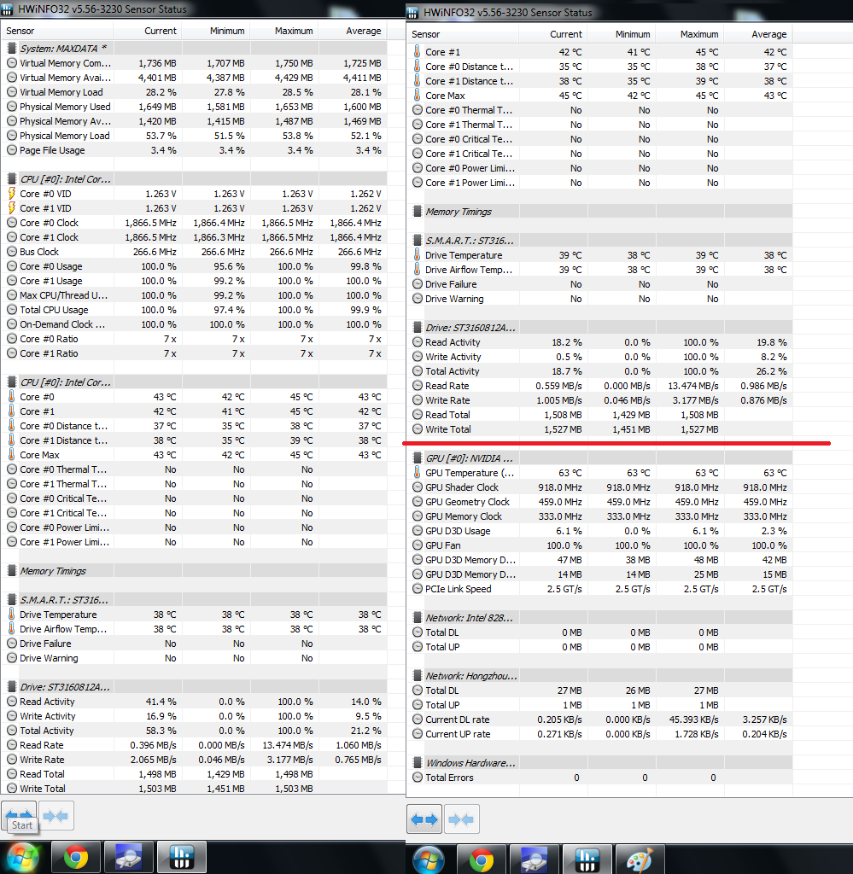
Task: Select Max CPU/Thread U… row
Action: pos(195,294)
